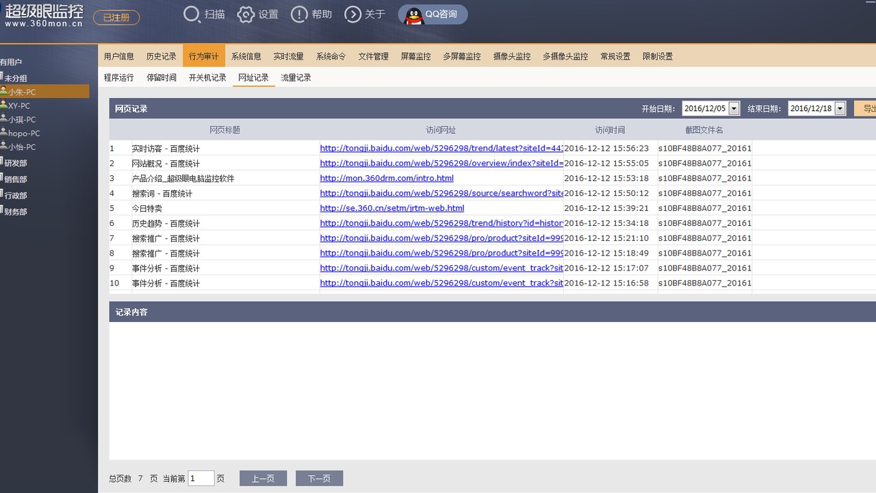876x493 pixels.
Task: Open the 系统命令 tab
Action: pos(331,56)
